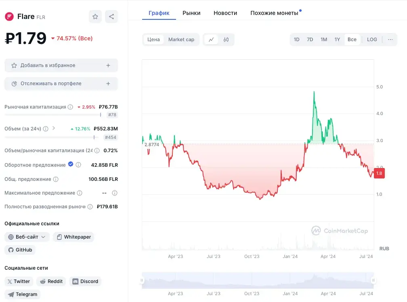This screenshot has height=302, width=407.
Task: Show info for Рыночная капитализация
Action: click(x=70, y=107)
